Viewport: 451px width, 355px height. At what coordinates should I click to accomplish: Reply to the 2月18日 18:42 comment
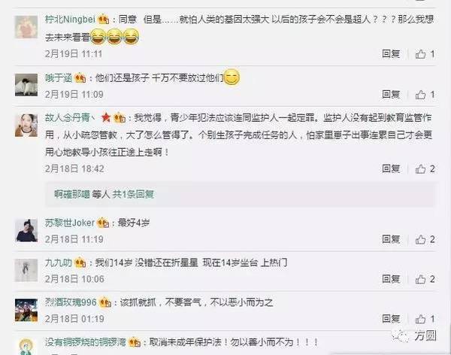click(x=391, y=168)
